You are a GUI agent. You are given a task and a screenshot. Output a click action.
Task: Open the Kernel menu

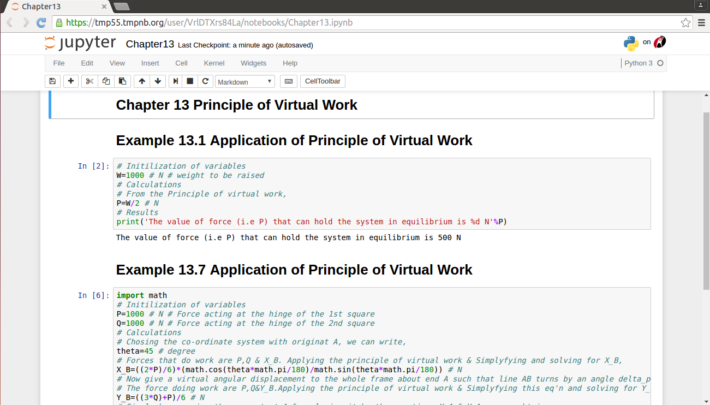214,63
